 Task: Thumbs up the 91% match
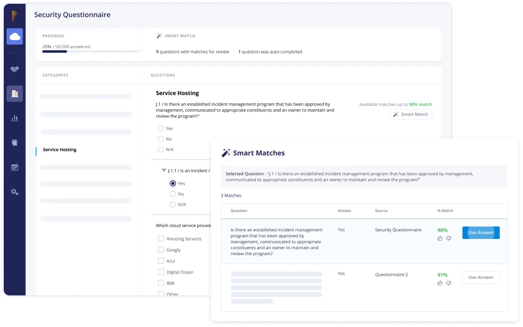pos(440,283)
